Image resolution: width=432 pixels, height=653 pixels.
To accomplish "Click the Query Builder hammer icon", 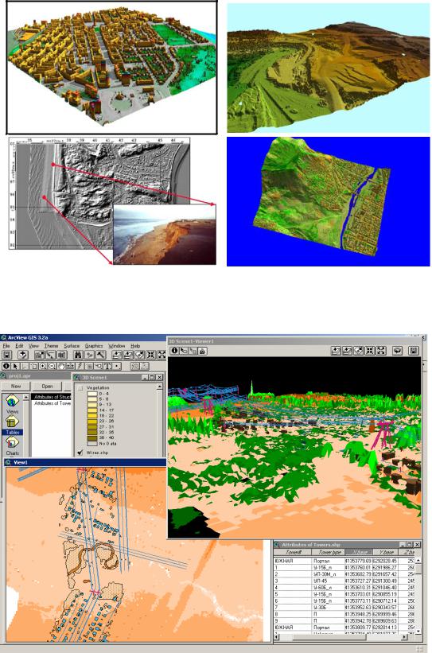I will coord(101,355).
